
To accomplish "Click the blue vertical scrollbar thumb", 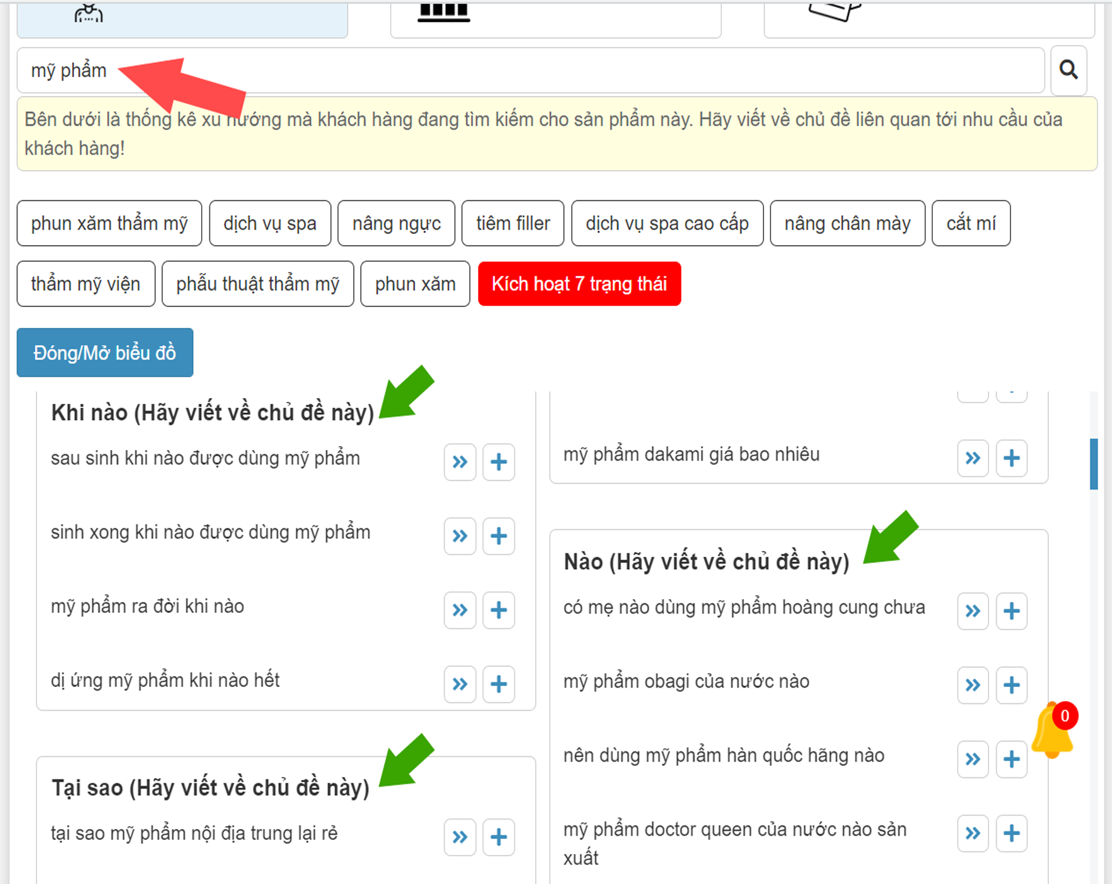I will point(1093,464).
